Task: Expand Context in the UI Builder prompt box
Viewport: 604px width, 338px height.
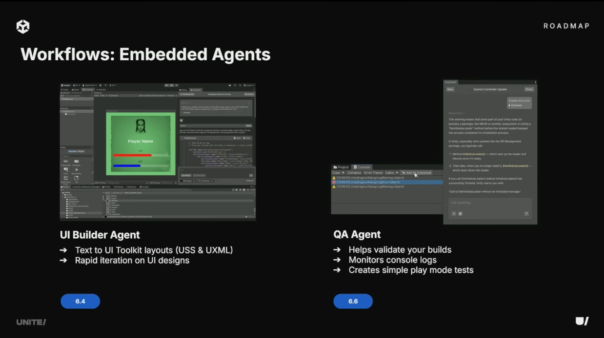Action: click(186, 112)
